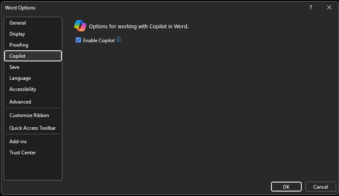339x196 pixels.
Task: Show the Accessibility options
Action: tap(23, 89)
